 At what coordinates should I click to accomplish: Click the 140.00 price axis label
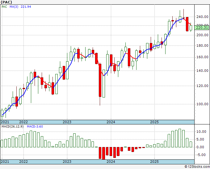[x=202, y=71]
